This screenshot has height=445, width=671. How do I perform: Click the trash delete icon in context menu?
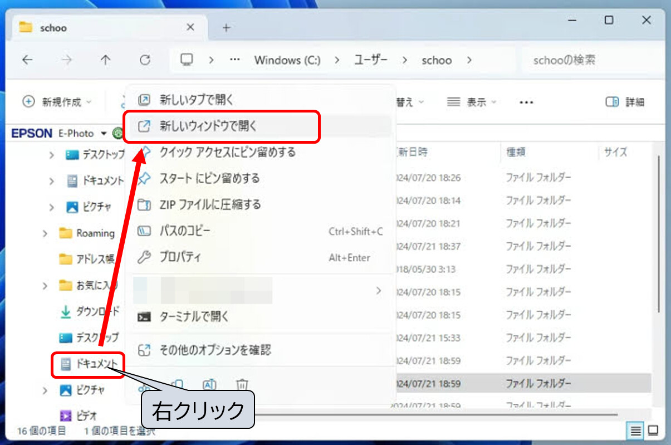[242, 384]
